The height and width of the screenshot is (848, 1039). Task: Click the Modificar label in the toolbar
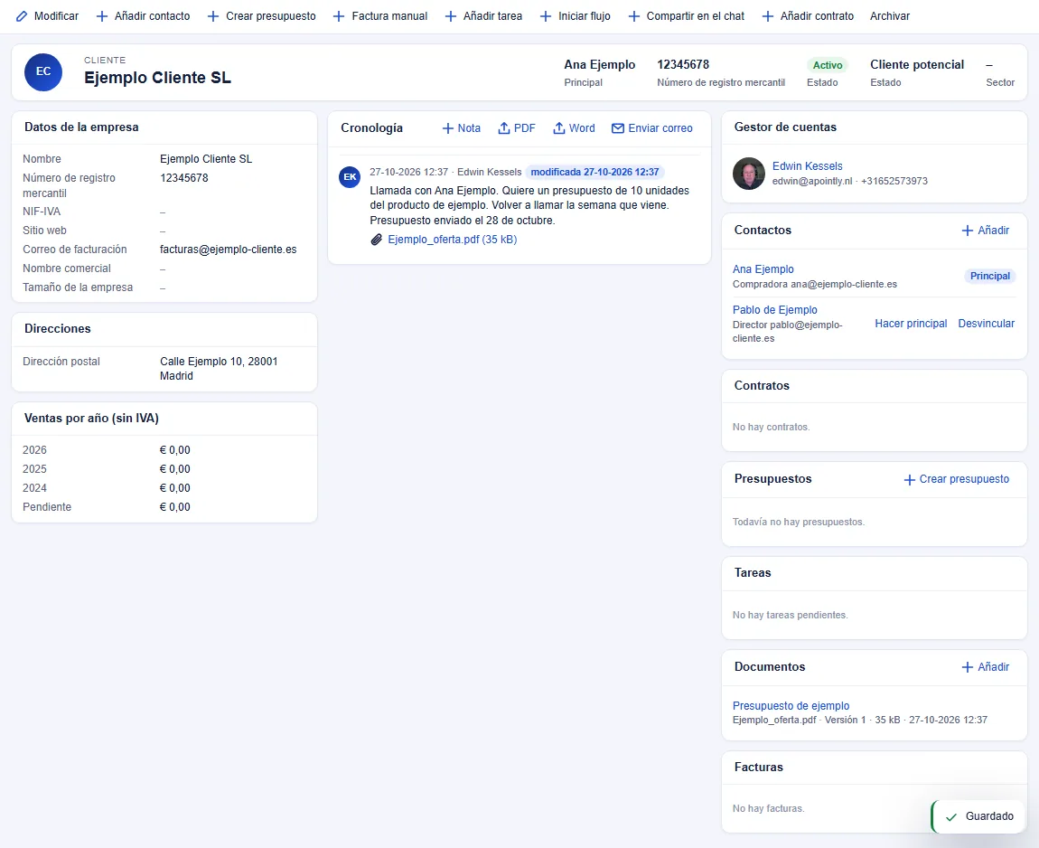coord(56,16)
